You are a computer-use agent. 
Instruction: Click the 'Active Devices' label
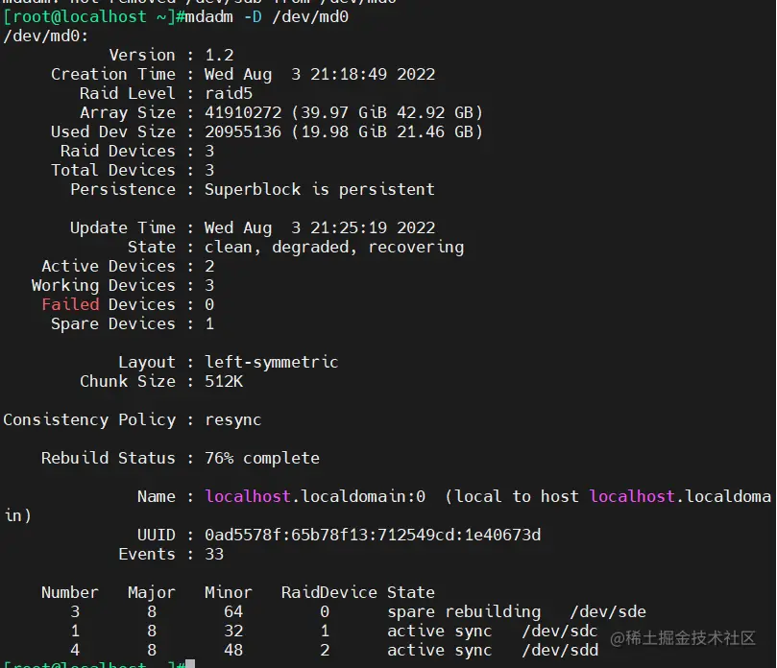coord(109,267)
